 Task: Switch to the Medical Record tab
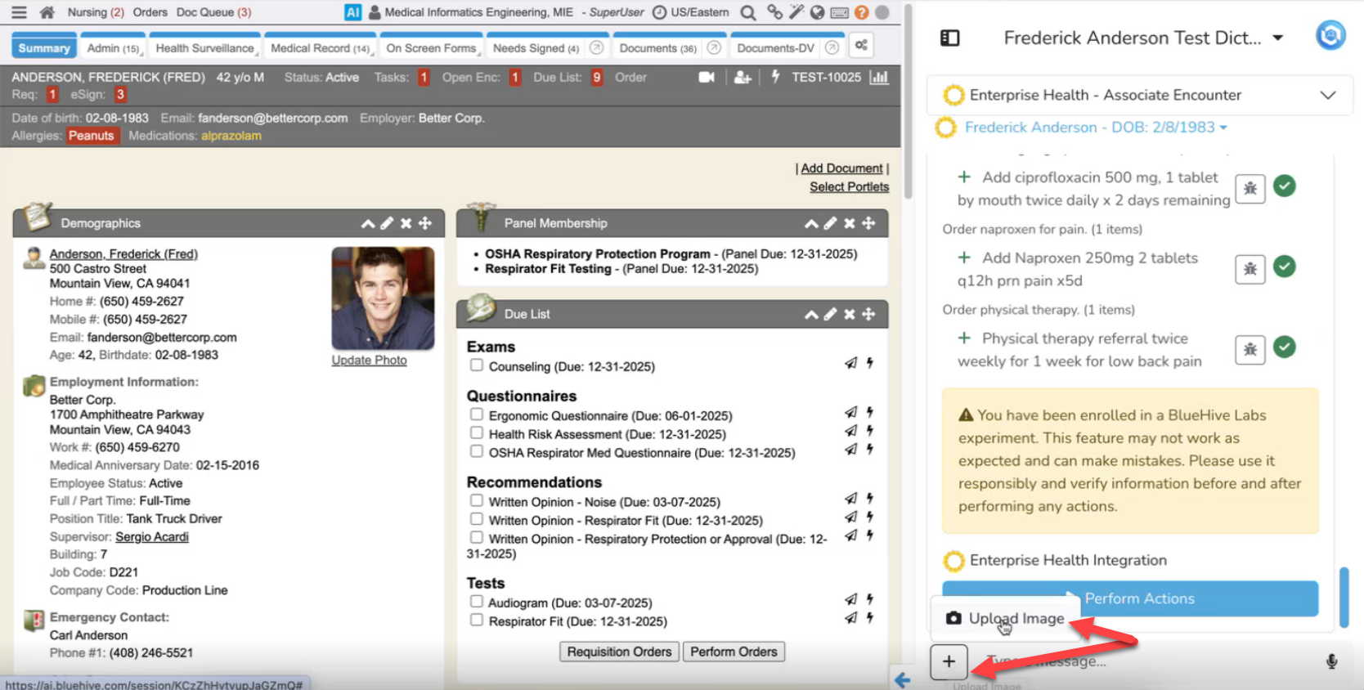pos(320,48)
